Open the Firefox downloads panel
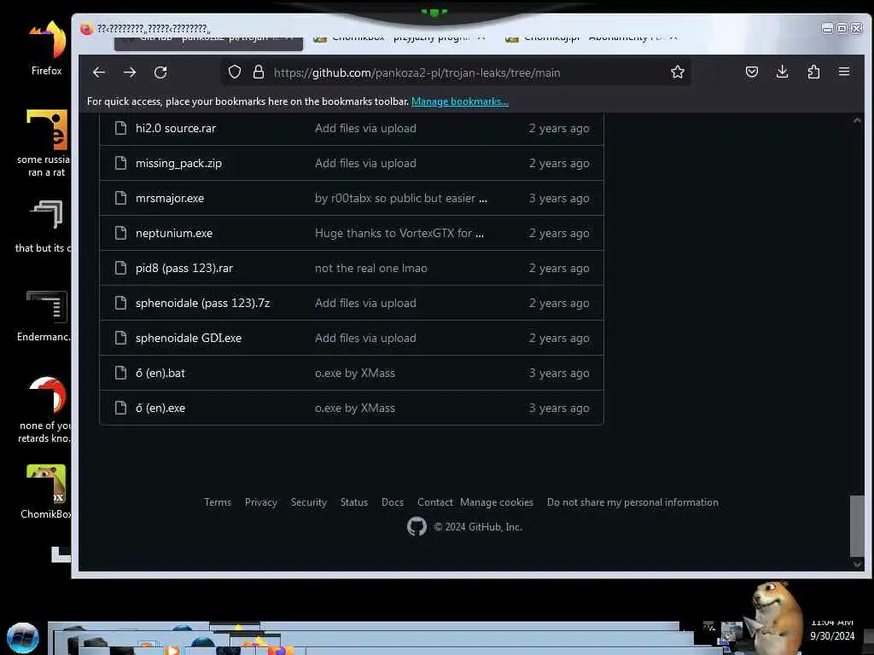874x655 pixels. [783, 72]
